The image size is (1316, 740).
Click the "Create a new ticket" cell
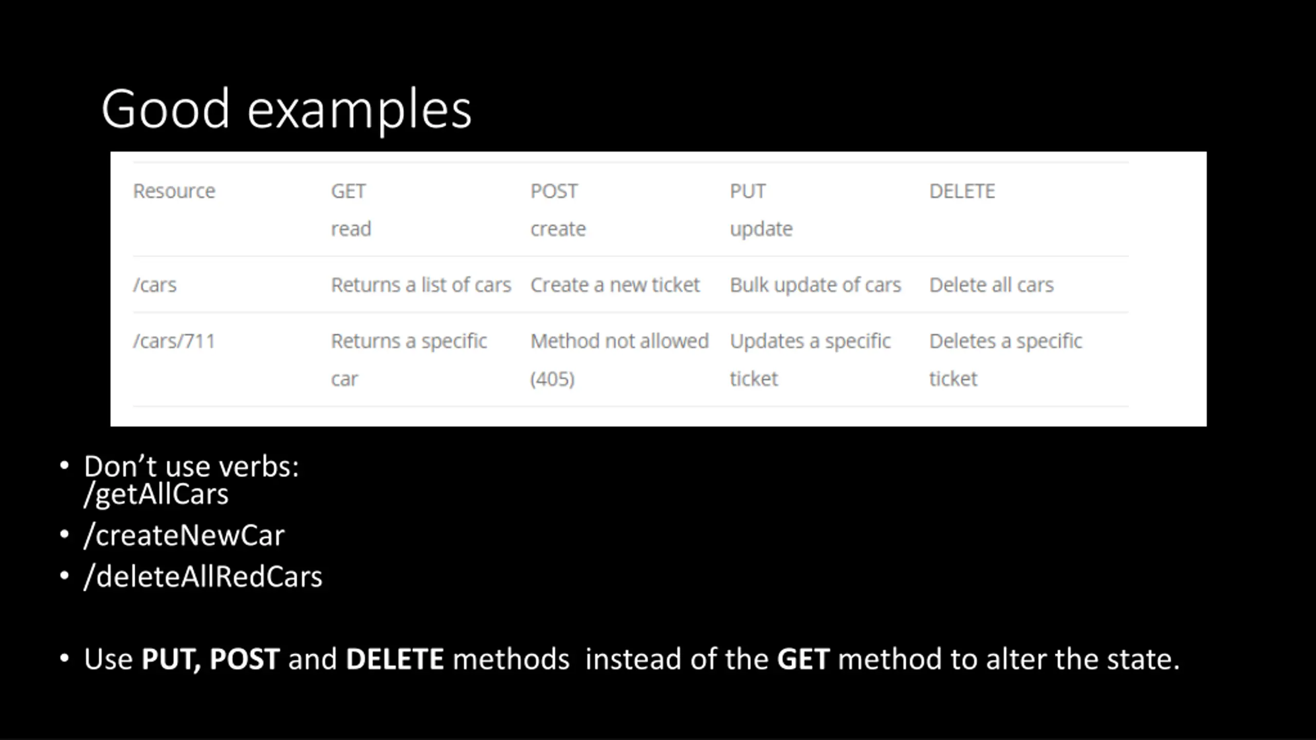pos(615,285)
